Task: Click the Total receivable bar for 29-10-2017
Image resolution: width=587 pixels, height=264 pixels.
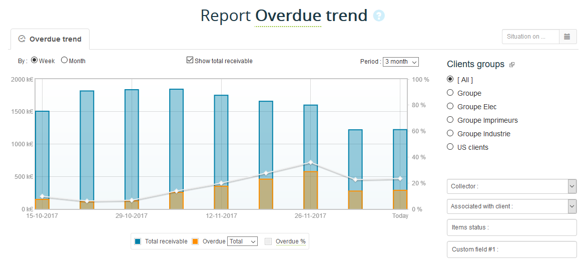Action: pos(132,144)
